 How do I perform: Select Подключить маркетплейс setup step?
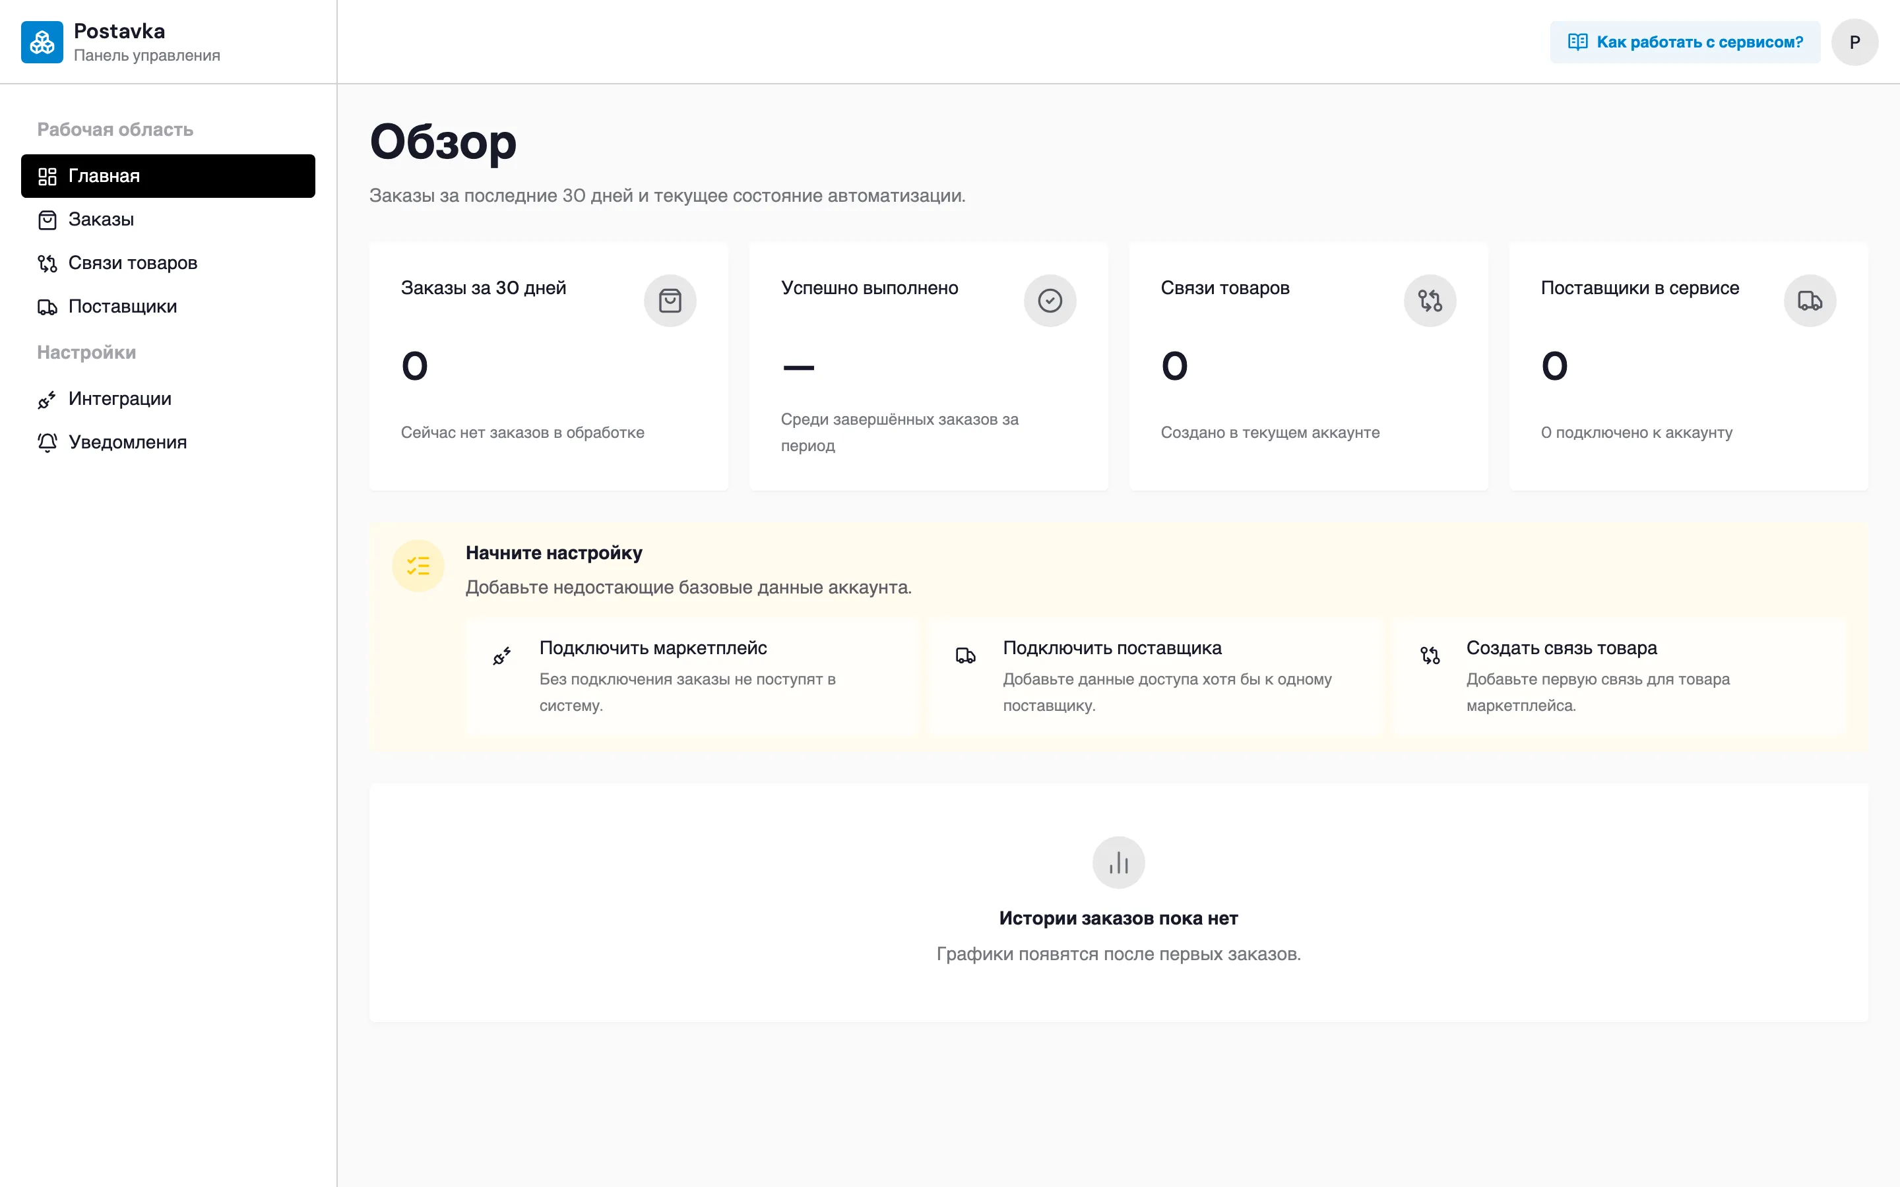coord(693,676)
